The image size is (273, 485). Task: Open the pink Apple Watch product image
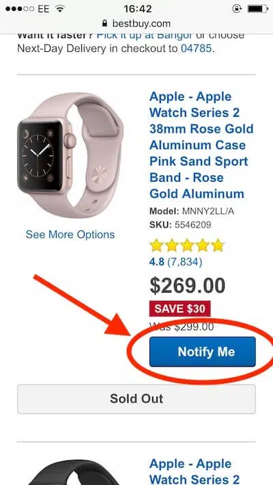tap(70, 156)
